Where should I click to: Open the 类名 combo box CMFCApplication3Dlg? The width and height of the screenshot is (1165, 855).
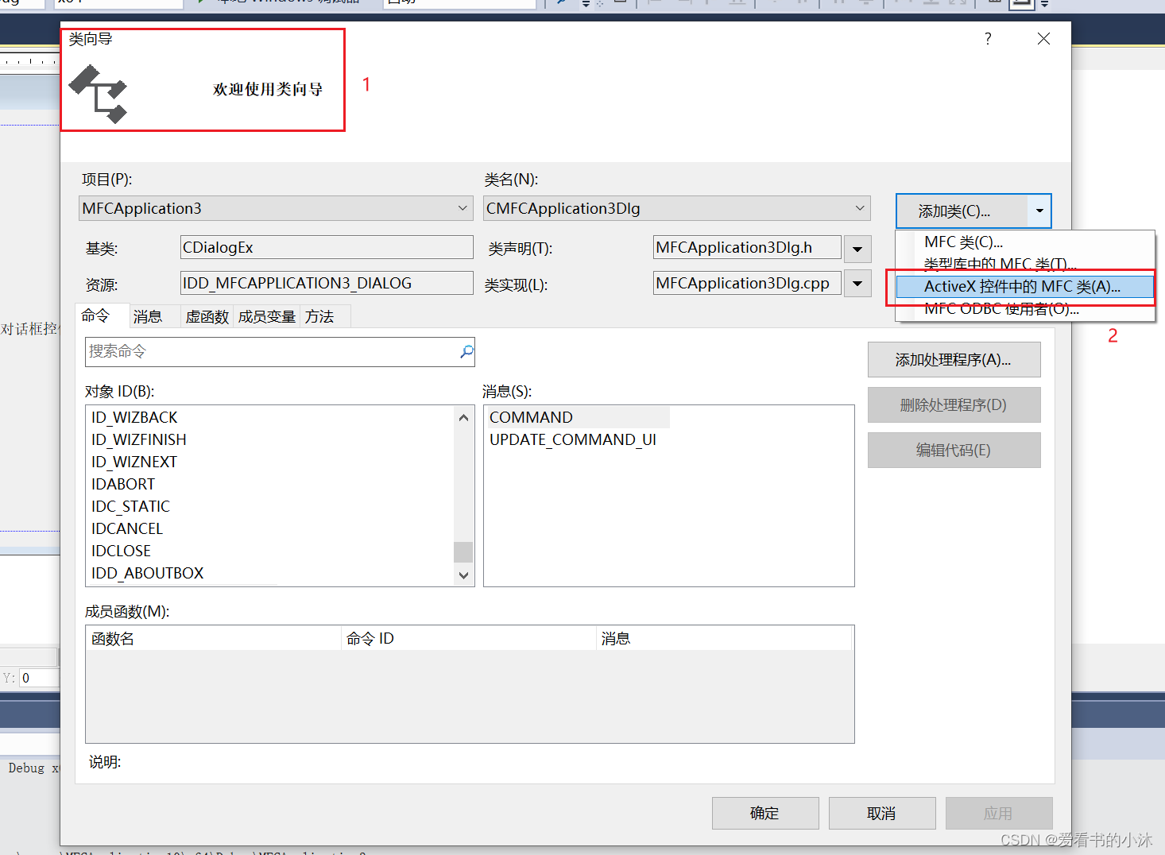tap(677, 208)
